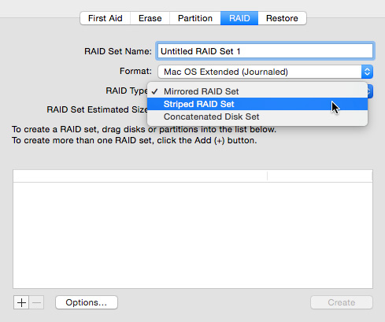Click the column divider in the list header
Screen dimensions: 385x322
(x=268, y=176)
